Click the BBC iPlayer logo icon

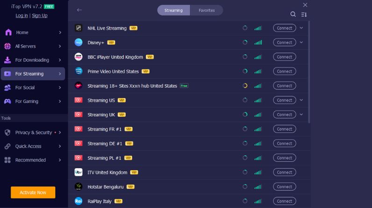[x=79, y=57]
